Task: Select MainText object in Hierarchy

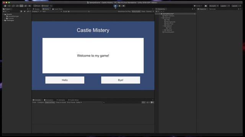Action: [x=169, y=24]
